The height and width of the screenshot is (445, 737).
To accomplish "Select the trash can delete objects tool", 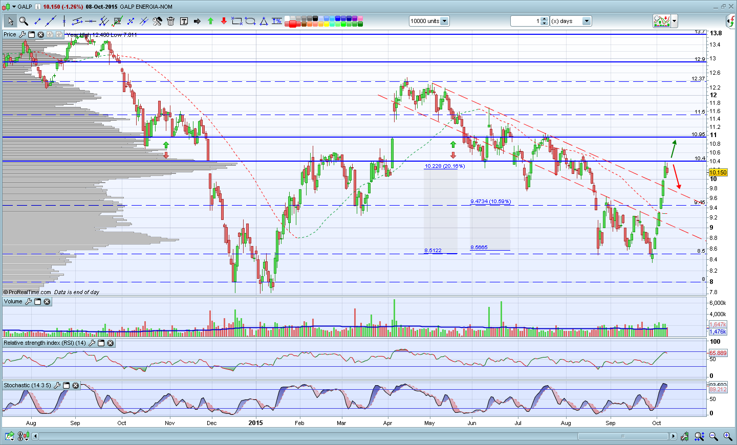I will point(170,21).
